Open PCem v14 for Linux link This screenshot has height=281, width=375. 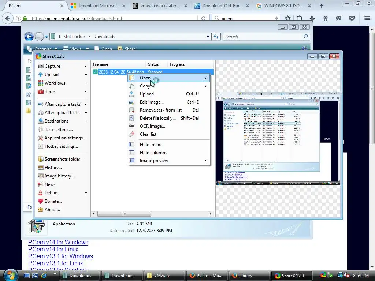coord(53,249)
